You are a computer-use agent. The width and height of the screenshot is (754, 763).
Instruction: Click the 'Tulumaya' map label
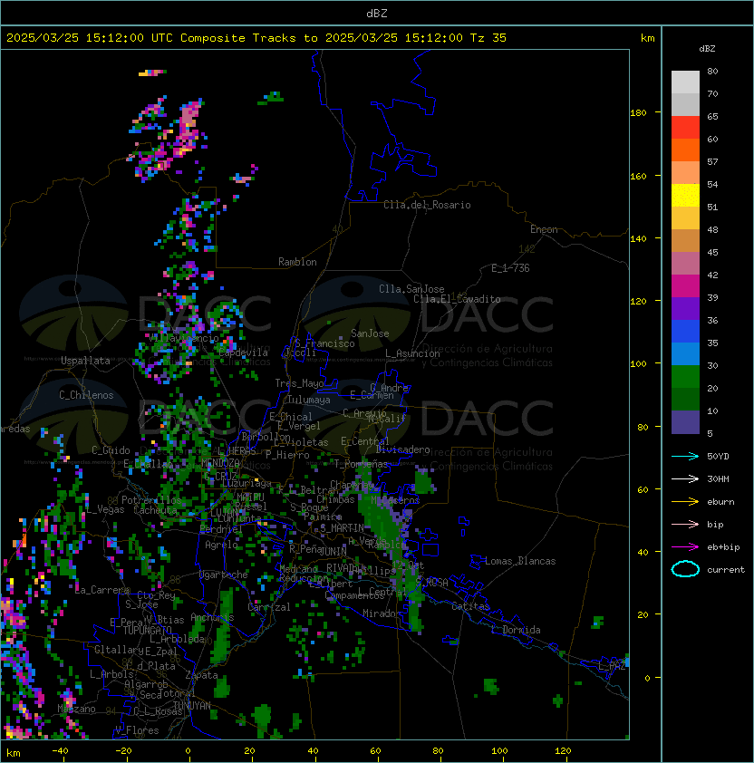click(x=309, y=400)
